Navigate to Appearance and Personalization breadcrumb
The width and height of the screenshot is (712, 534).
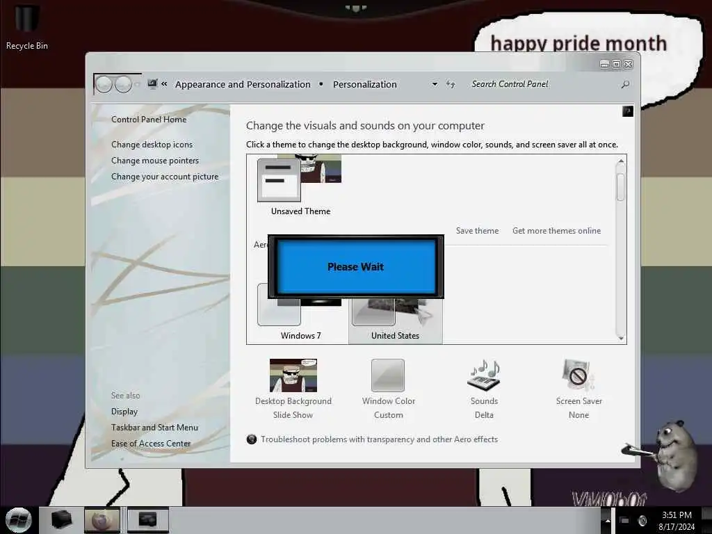[243, 84]
